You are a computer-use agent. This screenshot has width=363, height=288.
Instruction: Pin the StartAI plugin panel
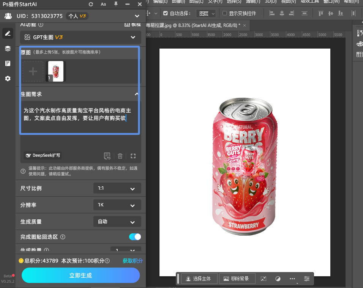(x=116, y=4)
